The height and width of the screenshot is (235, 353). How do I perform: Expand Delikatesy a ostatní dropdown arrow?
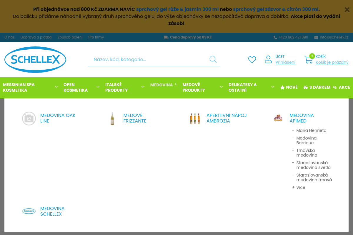[273, 87]
